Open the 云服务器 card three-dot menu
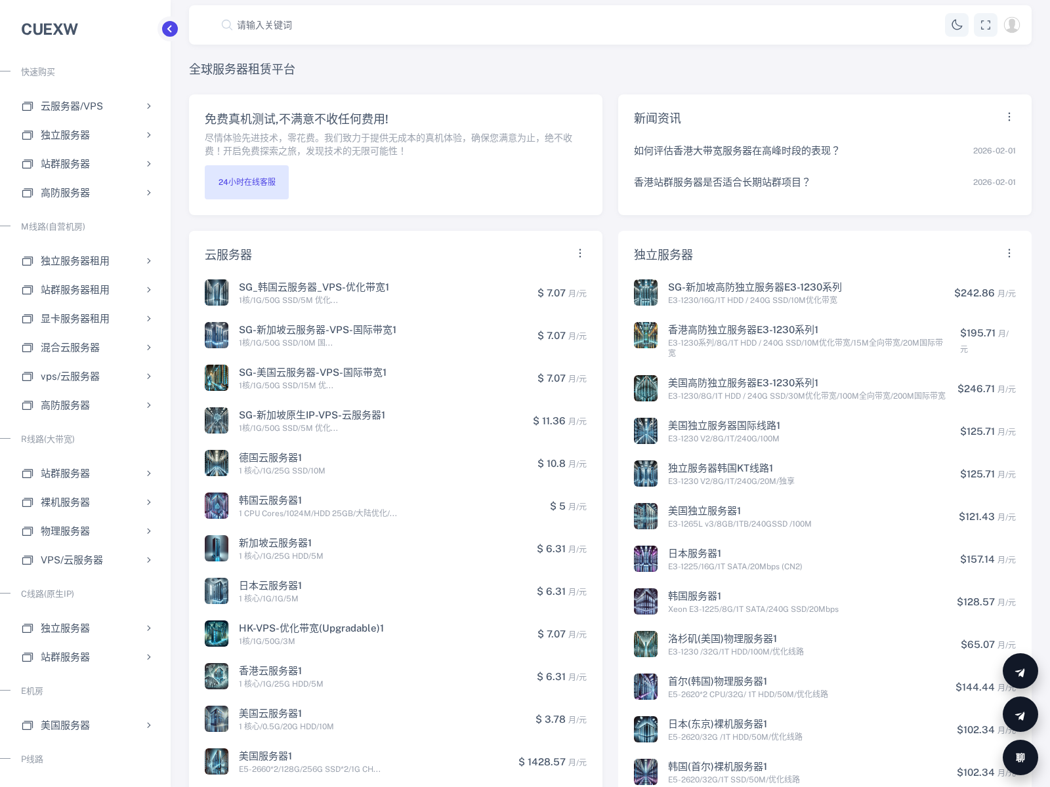The image size is (1050, 787). click(x=580, y=254)
